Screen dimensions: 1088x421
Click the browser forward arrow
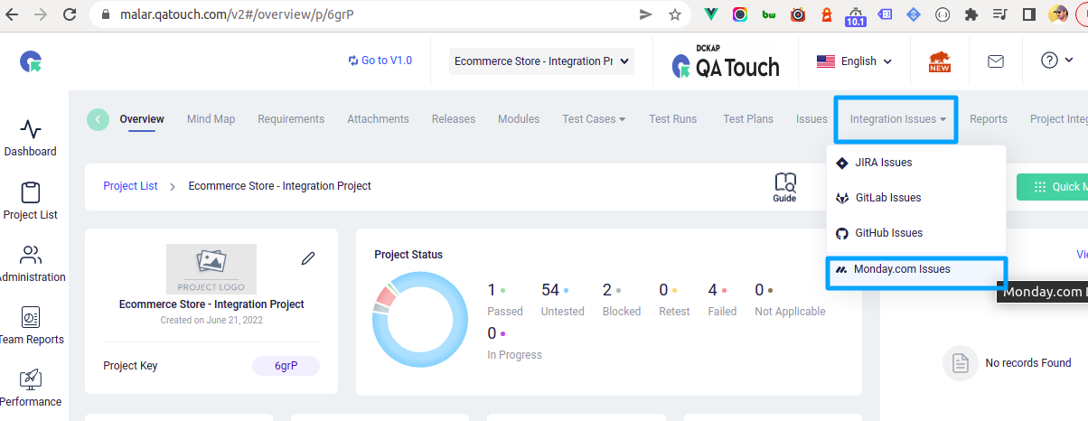[x=41, y=14]
